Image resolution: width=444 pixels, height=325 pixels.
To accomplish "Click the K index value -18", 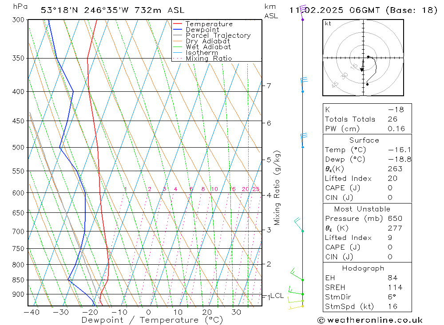I will click(396, 110).
